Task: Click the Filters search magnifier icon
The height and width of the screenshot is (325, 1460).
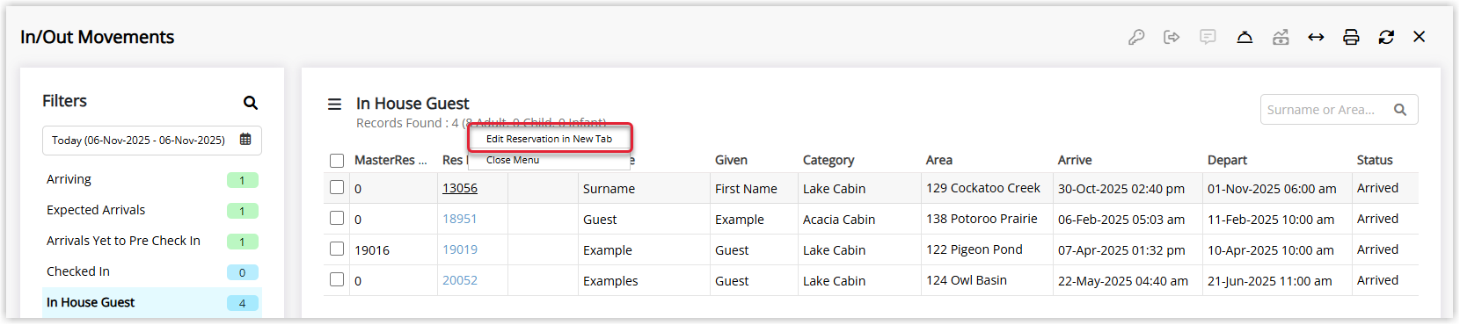Action: [x=251, y=103]
